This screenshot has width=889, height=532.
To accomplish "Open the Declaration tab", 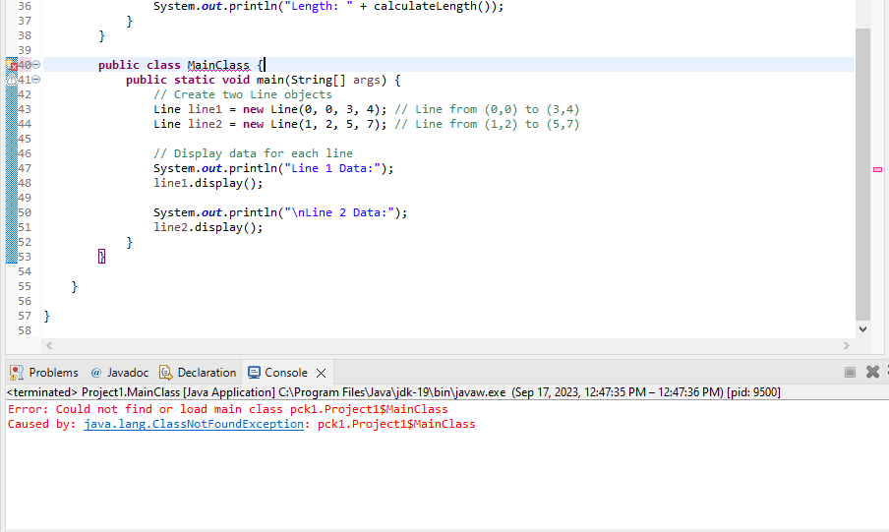I will [198, 373].
